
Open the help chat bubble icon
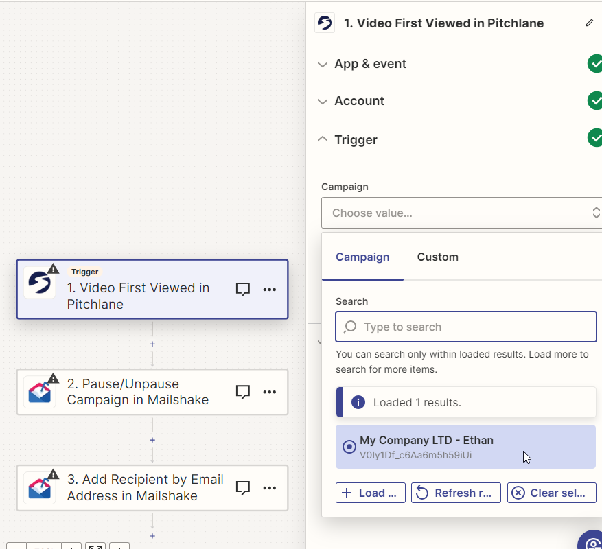point(591,541)
